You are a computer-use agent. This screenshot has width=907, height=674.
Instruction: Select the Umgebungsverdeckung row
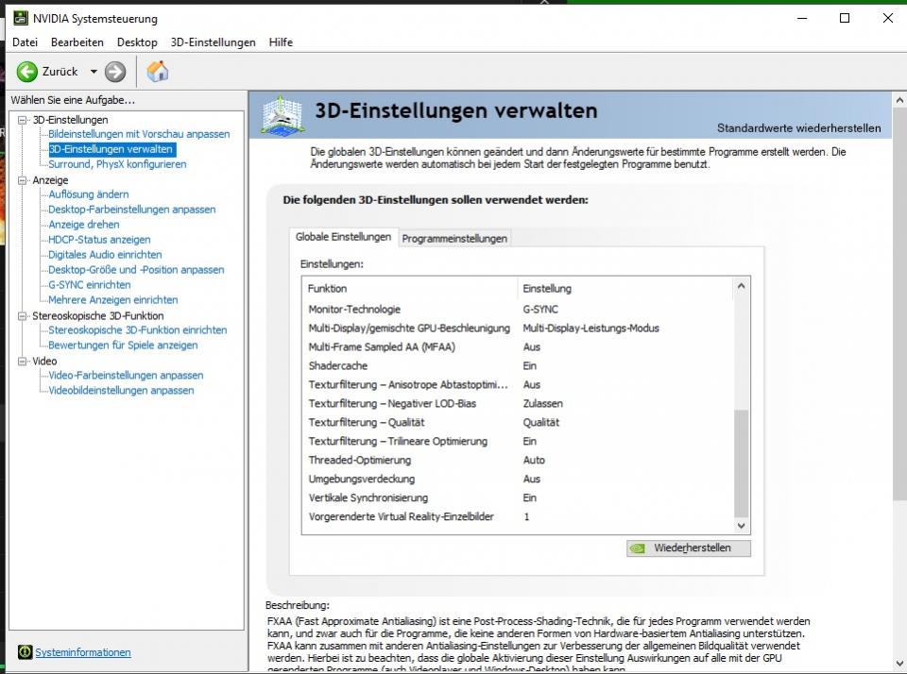coord(519,480)
